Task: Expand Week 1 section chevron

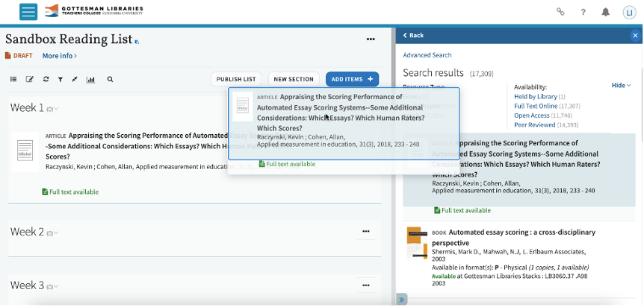Action: coord(56,109)
